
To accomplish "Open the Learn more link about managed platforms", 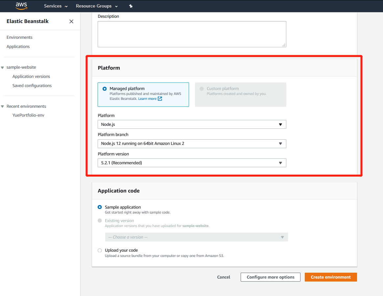I will coord(147,99).
